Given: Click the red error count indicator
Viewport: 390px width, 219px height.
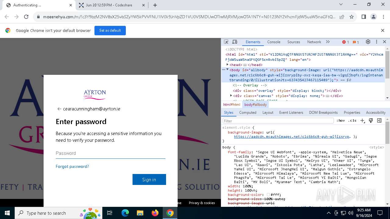Looking at the screenshot, I should [346, 42].
